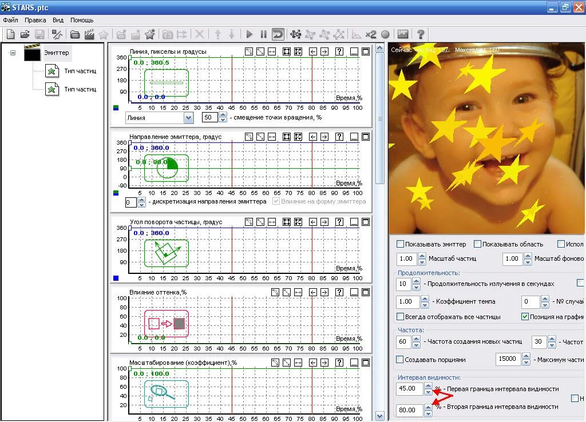586x422 pixels.
Task: Move the item up with the toolbar arrow
Action: tap(218, 34)
